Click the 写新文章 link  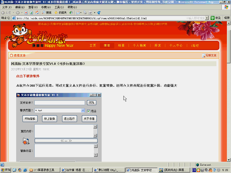click(211, 55)
